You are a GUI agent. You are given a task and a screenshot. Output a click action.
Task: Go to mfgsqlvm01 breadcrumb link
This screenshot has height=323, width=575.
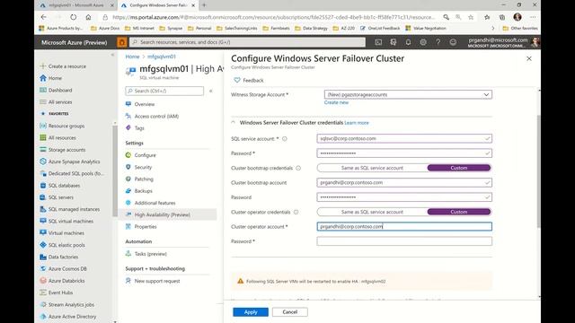pyautogui.click(x=162, y=57)
